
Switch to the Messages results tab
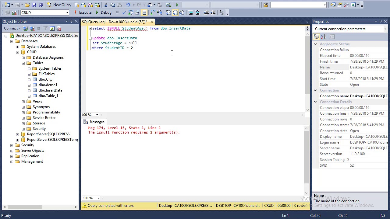[x=94, y=122]
